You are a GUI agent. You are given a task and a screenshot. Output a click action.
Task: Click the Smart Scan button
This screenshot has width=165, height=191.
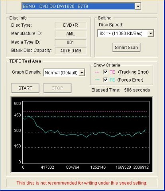pyautogui.click(x=126, y=47)
